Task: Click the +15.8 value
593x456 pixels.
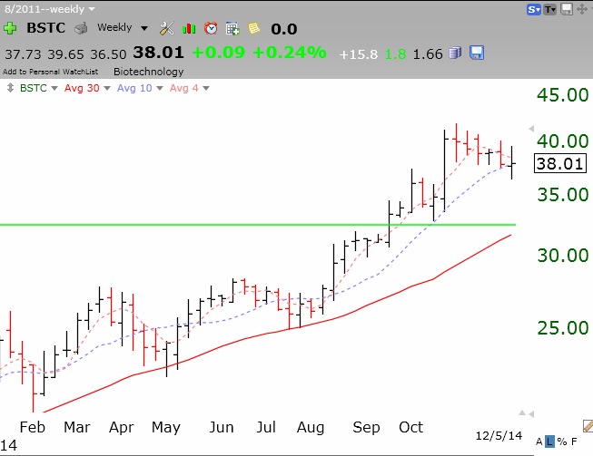Action: click(x=359, y=54)
